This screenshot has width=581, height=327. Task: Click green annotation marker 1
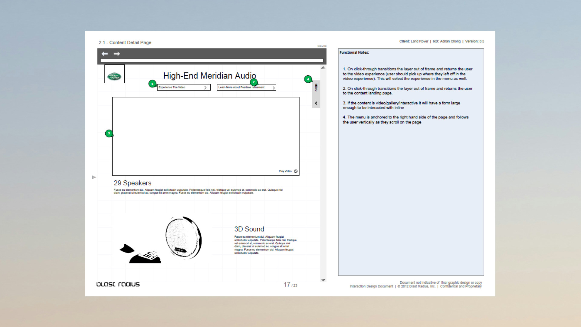[x=152, y=84]
